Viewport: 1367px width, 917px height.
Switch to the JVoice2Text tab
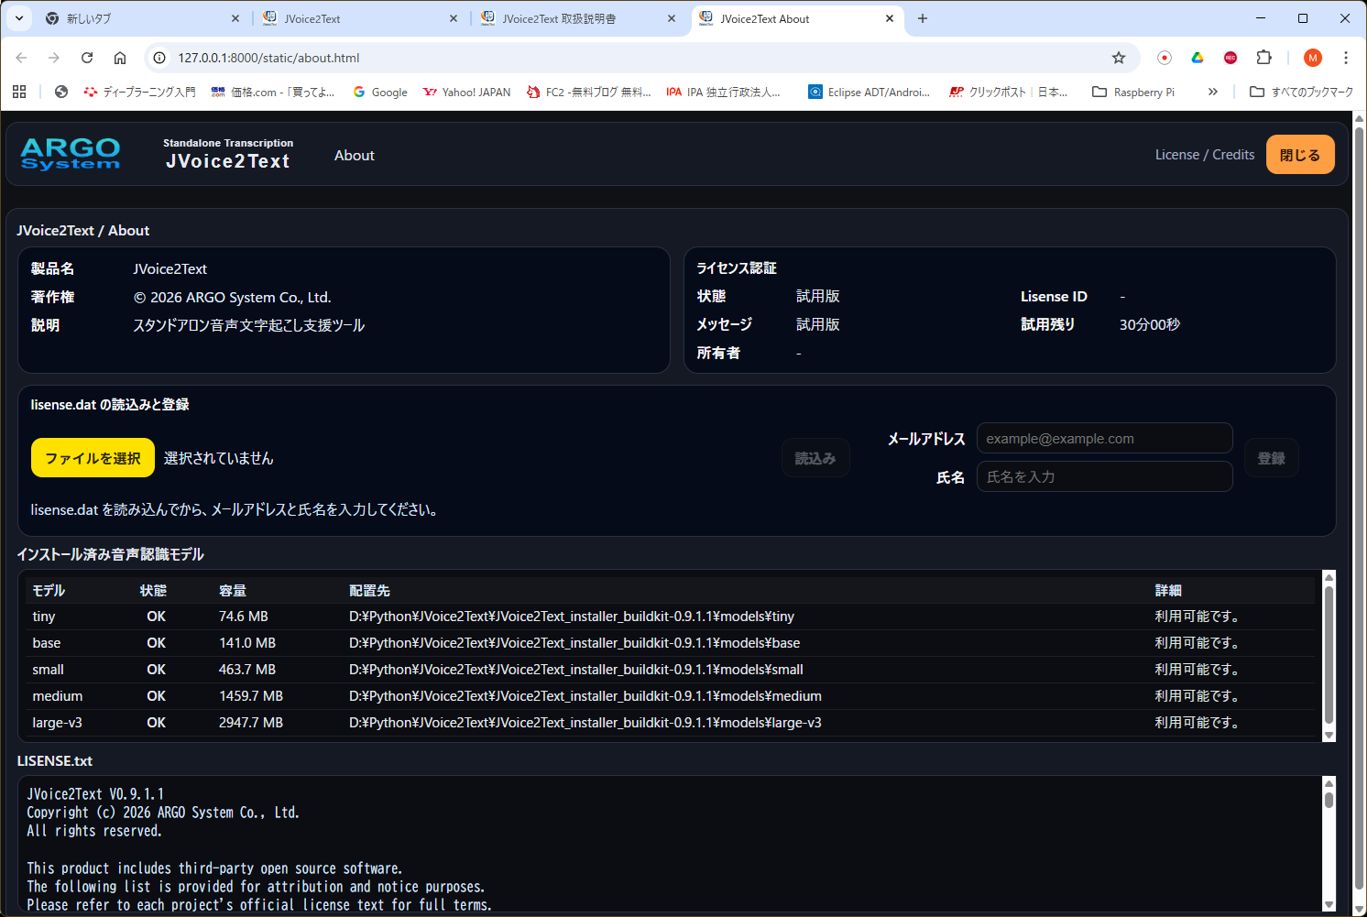[360, 18]
